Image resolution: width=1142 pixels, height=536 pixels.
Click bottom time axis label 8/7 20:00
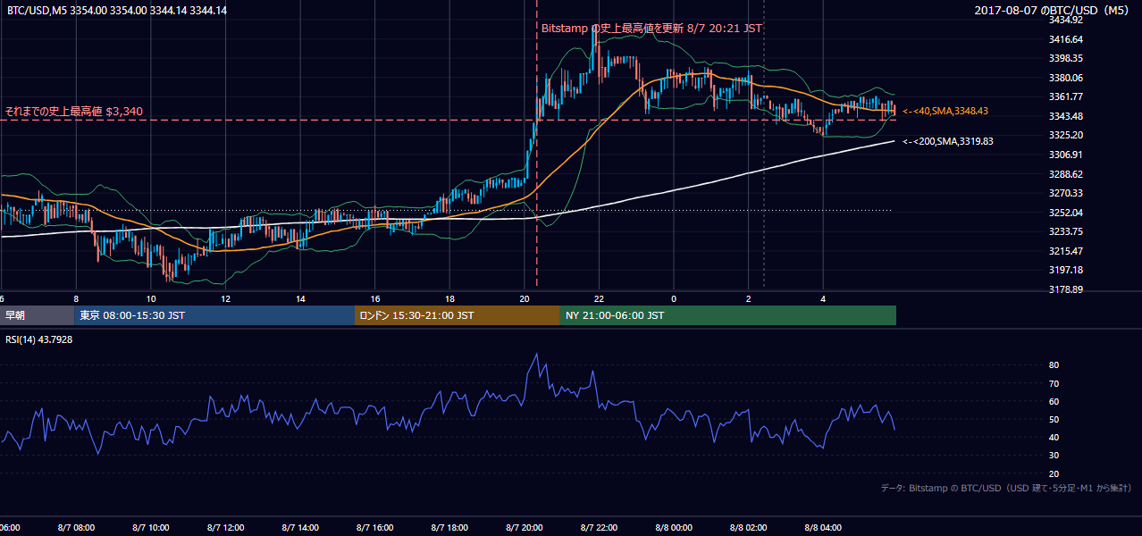pyautogui.click(x=525, y=528)
